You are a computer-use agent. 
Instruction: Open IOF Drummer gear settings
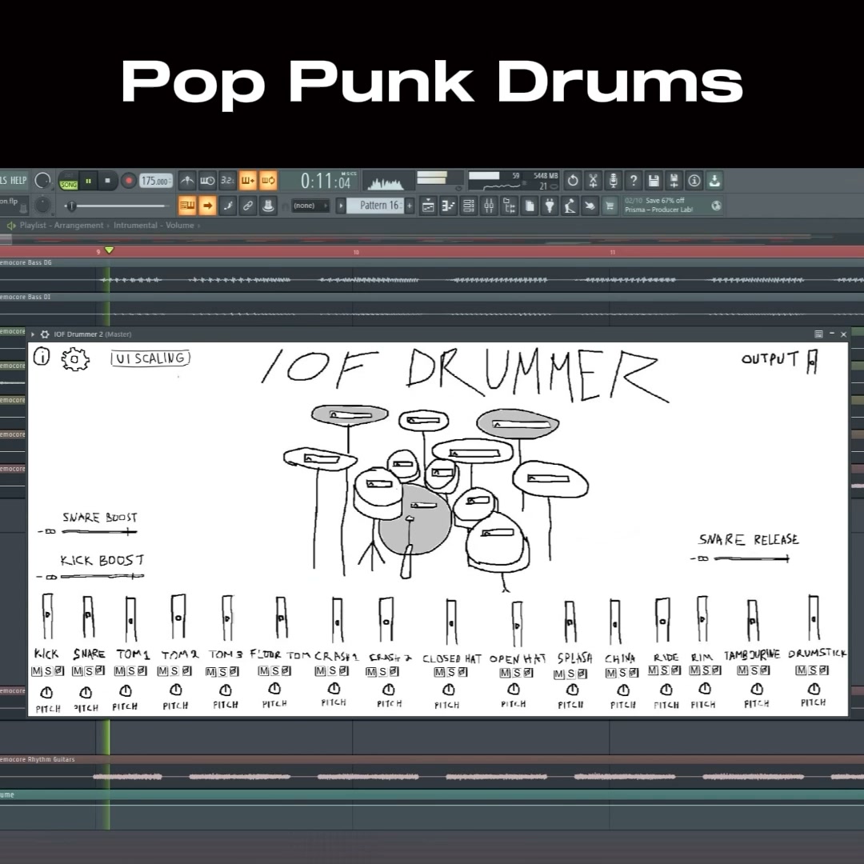point(75,359)
